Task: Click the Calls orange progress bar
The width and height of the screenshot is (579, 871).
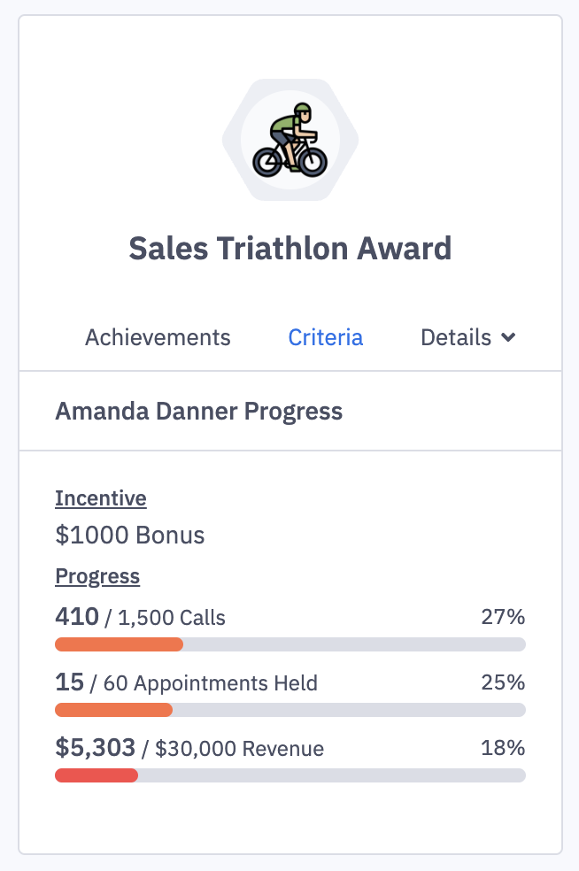Action: pyautogui.click(x=119, y=644)
